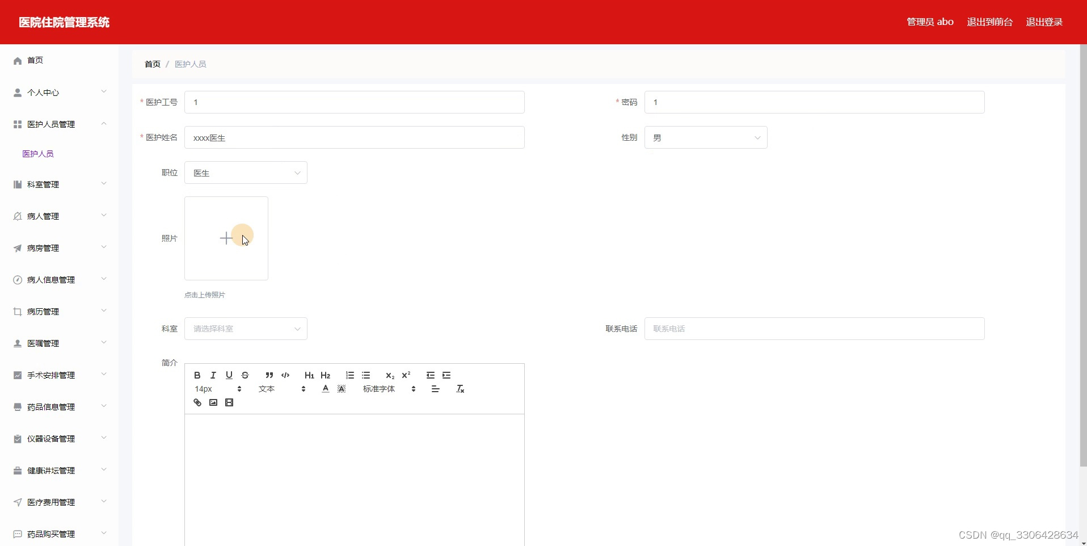Viewport: 1087px width, 546px height.
Task: Click the 医护人员 breadcrumb item
Action: tap(191, 64)
